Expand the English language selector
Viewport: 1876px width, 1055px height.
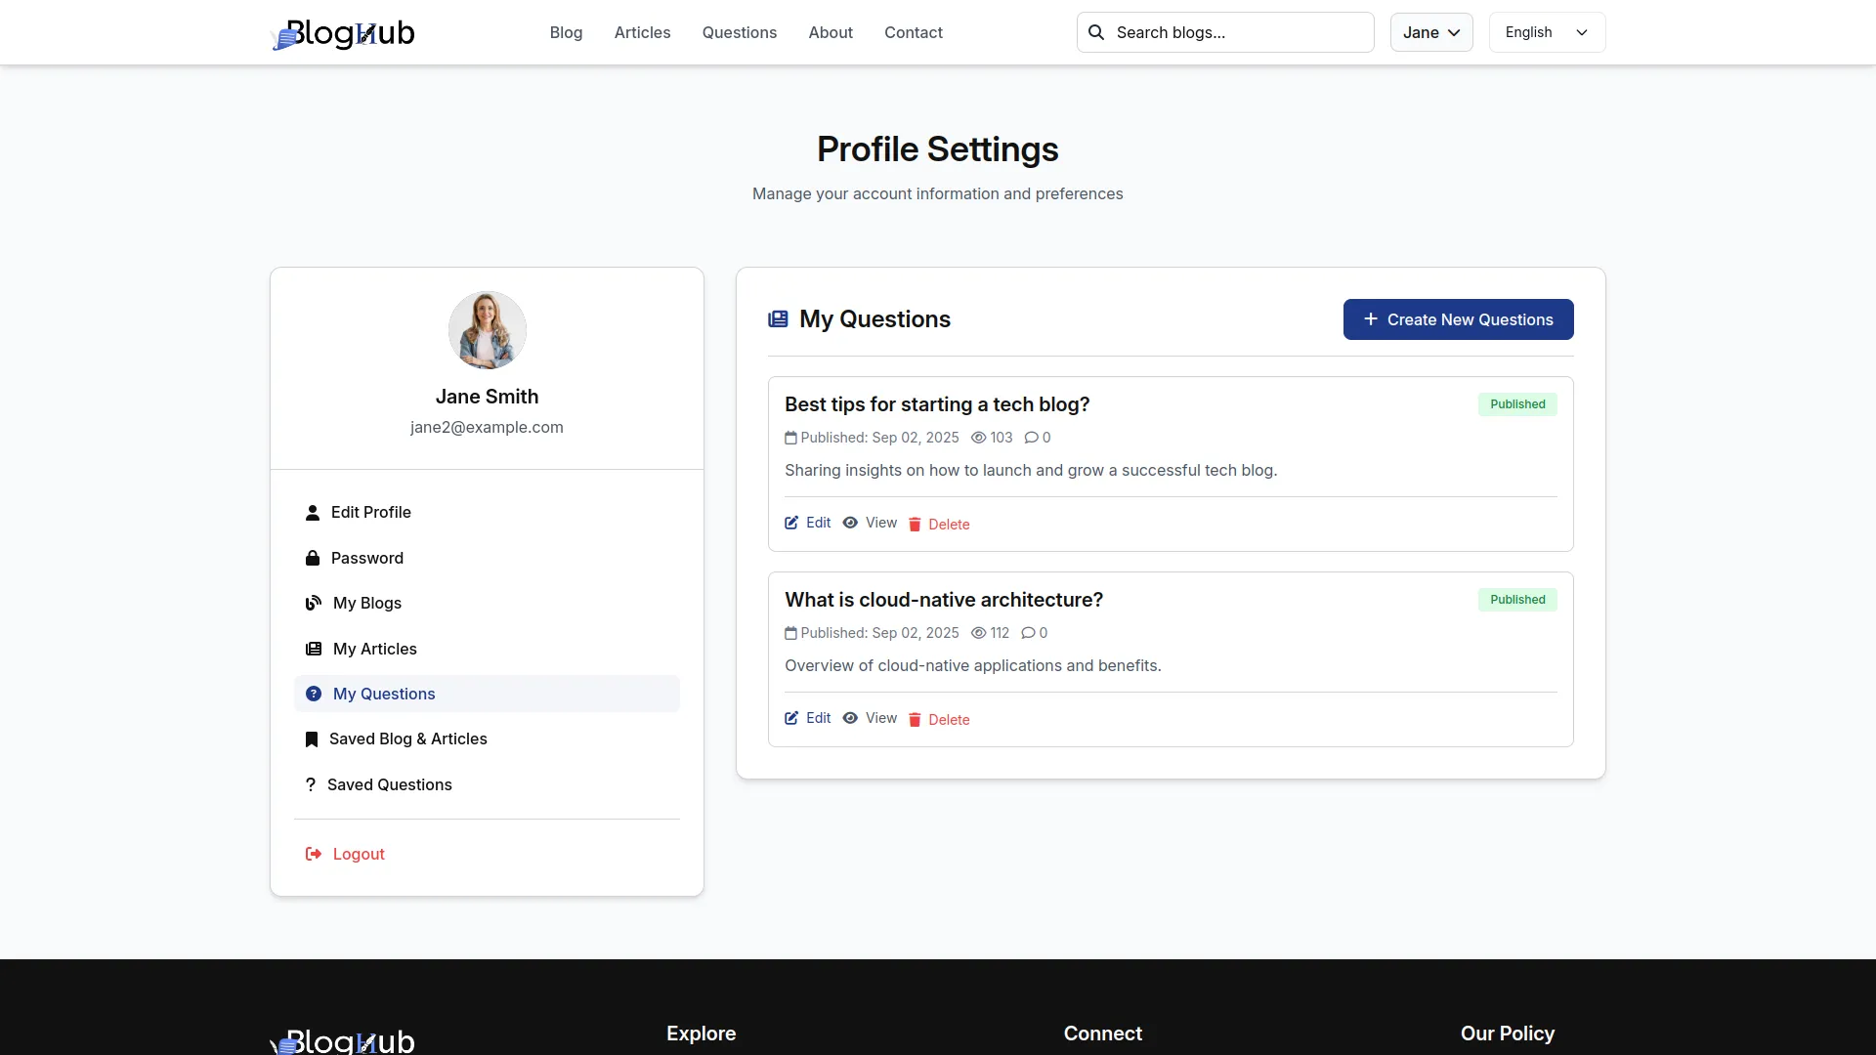click(x=1546, y=32)
